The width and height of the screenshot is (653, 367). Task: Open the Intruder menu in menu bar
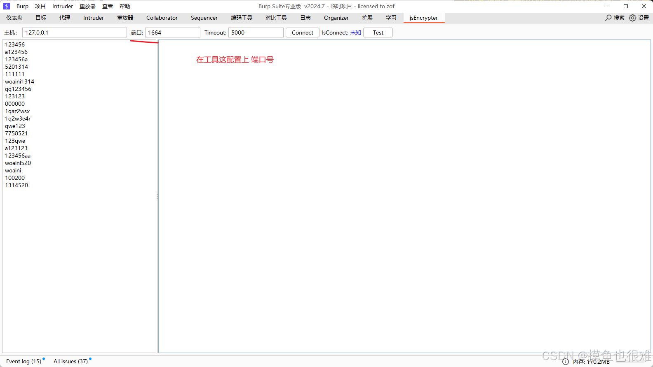click(x=63, y=6)
